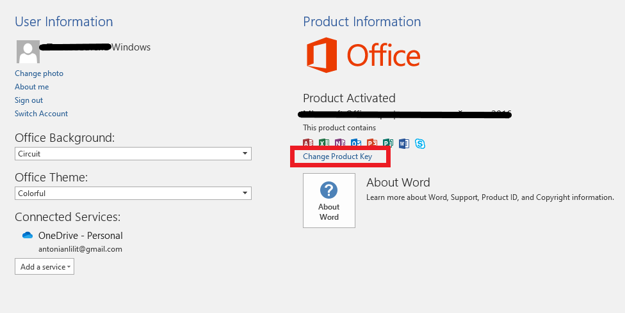
Task: Click the Change photo link
Action: [39, 73]
